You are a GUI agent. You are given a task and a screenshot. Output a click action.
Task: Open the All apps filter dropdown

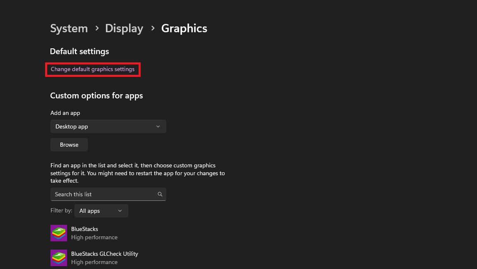[101, 211]
